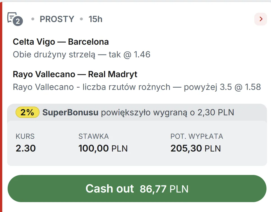The width and height of the screenshot is (271, 212).
Task: Expand the Rayo Vallecano — Real Madryt bet entry
Action: [75, 74]
